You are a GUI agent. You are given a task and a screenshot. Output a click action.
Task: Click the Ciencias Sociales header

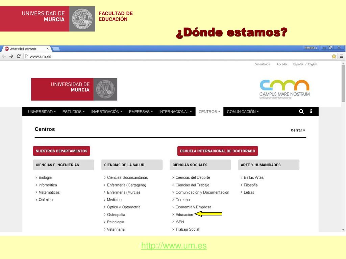[x=200, y=165]
